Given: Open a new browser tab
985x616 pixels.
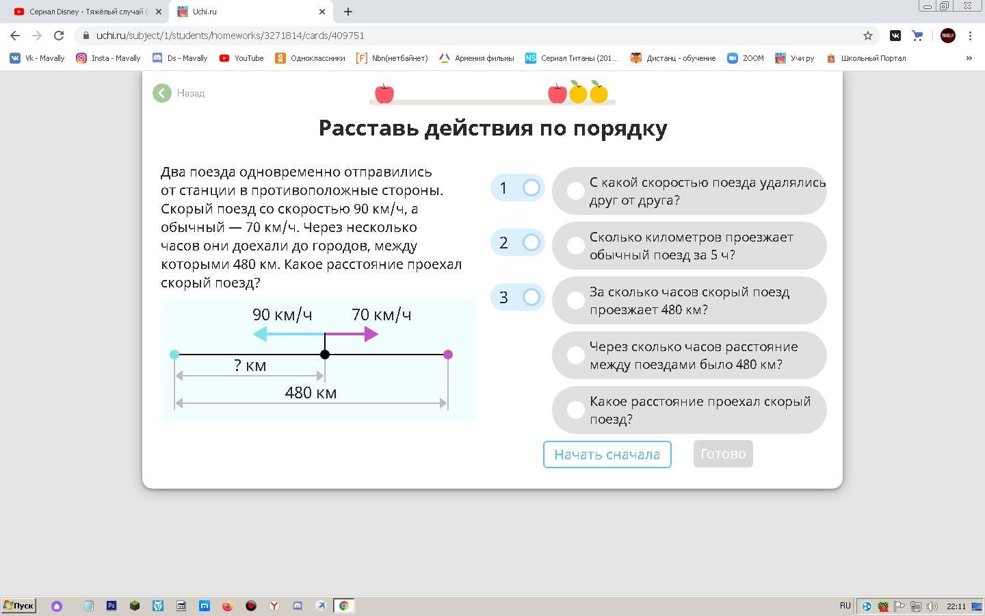Looking at the screenshot, I should [348, 12].
